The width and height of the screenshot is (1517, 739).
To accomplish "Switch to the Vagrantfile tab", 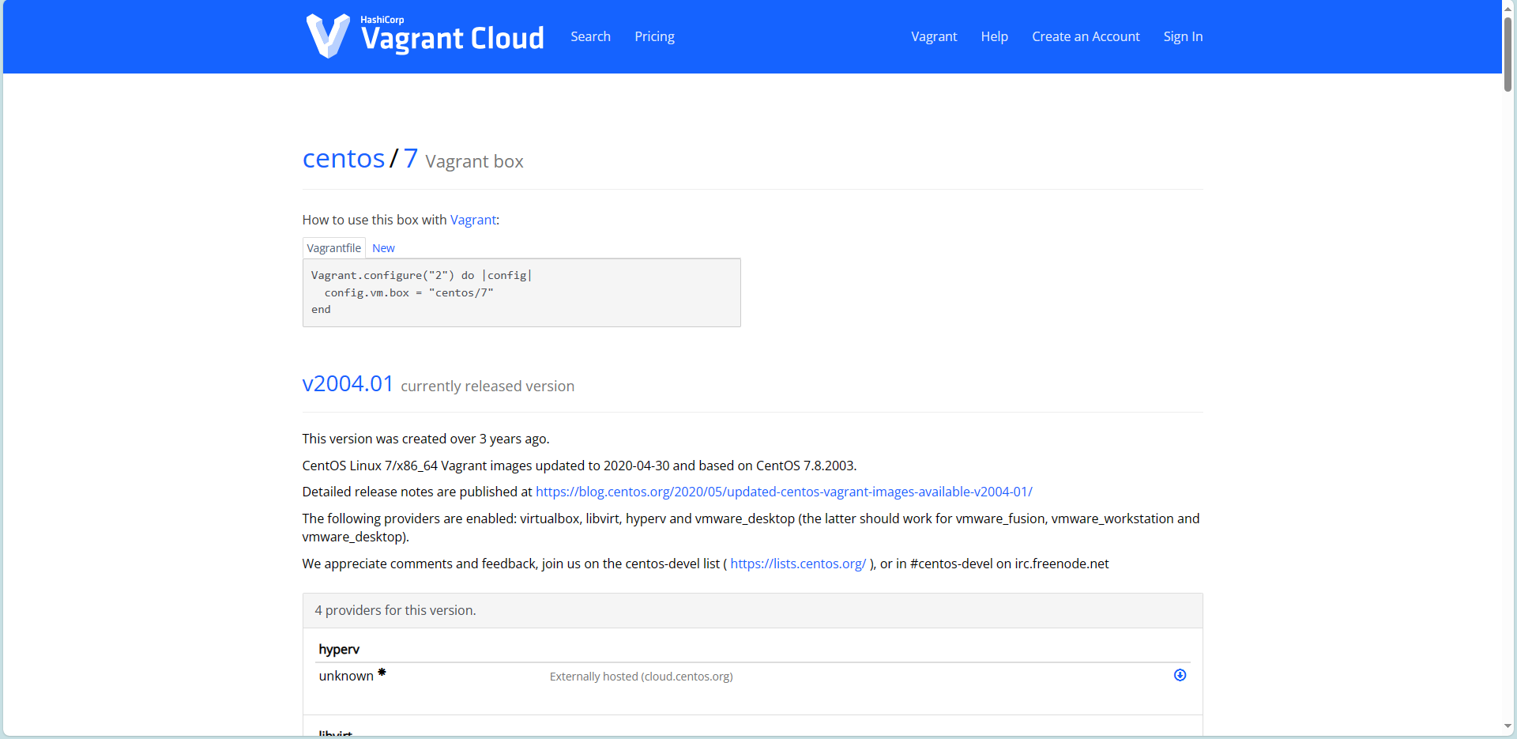I will coord(333,247).
